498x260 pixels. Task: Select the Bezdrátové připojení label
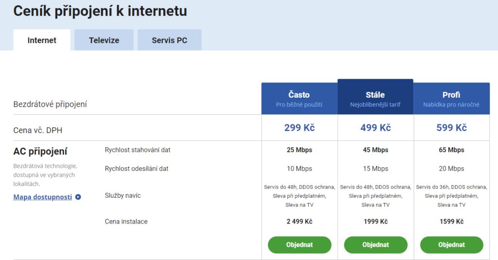click(x=50, y=104)
